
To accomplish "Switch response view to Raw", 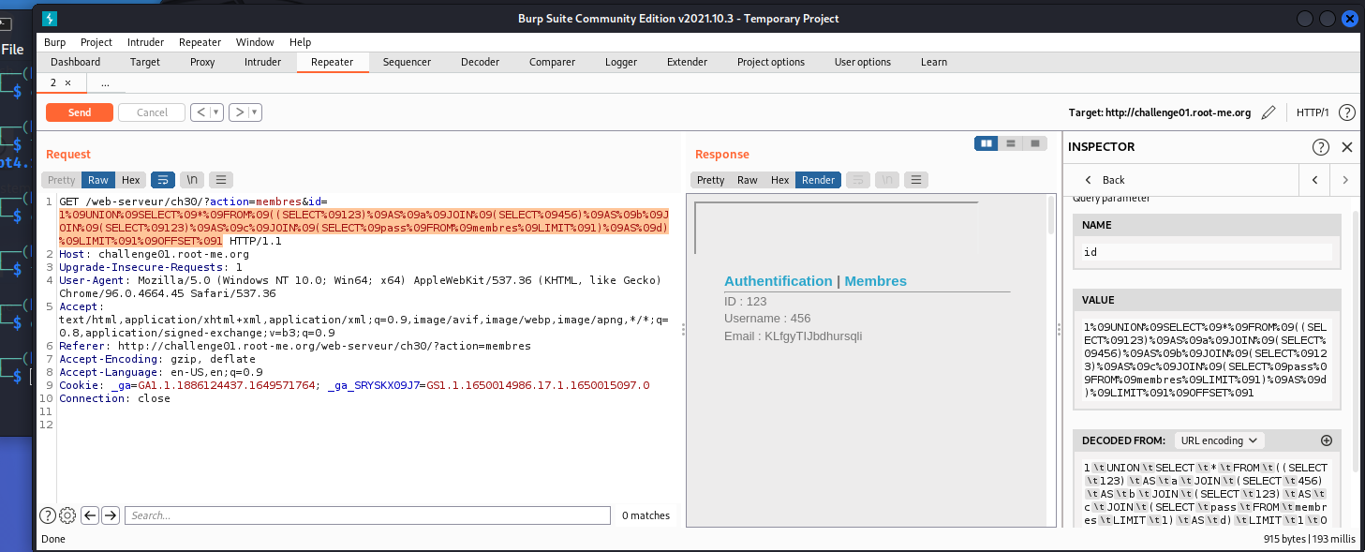I will pos(748,180).
